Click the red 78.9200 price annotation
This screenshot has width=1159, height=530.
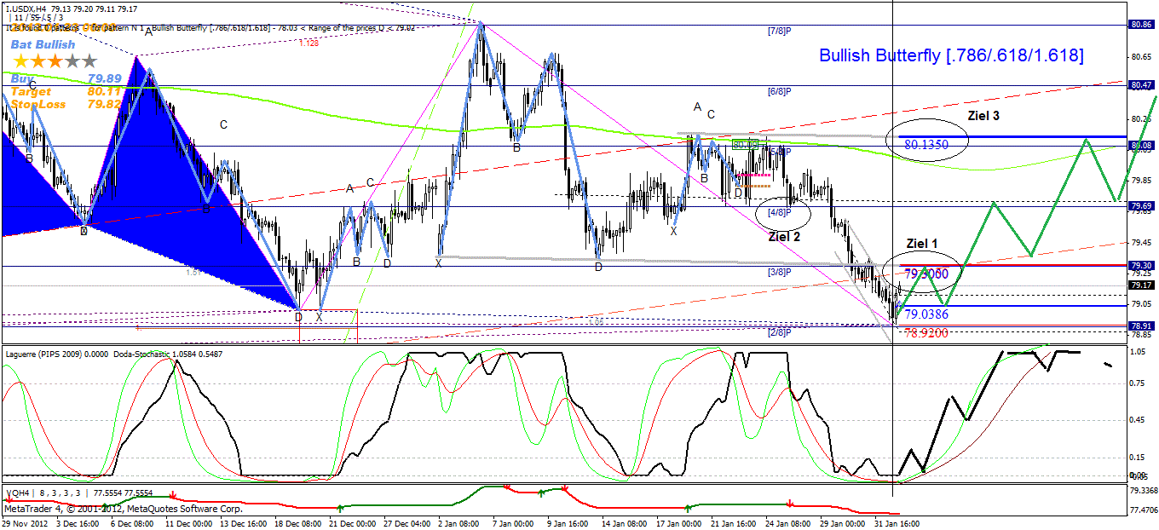click(x=926, y=333)
